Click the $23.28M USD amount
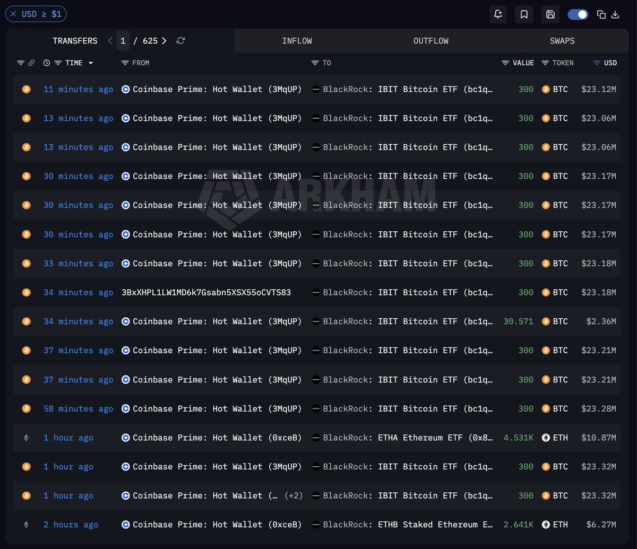This screenshot has width=637, height=549. [599, 409]
